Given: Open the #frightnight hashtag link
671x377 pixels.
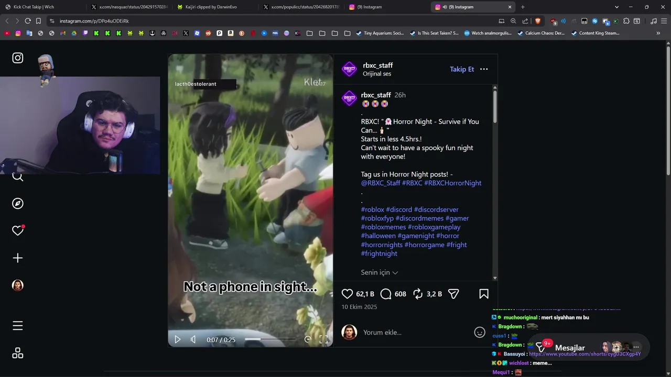Looking at the screenshot, I should (x=379, y=253).
